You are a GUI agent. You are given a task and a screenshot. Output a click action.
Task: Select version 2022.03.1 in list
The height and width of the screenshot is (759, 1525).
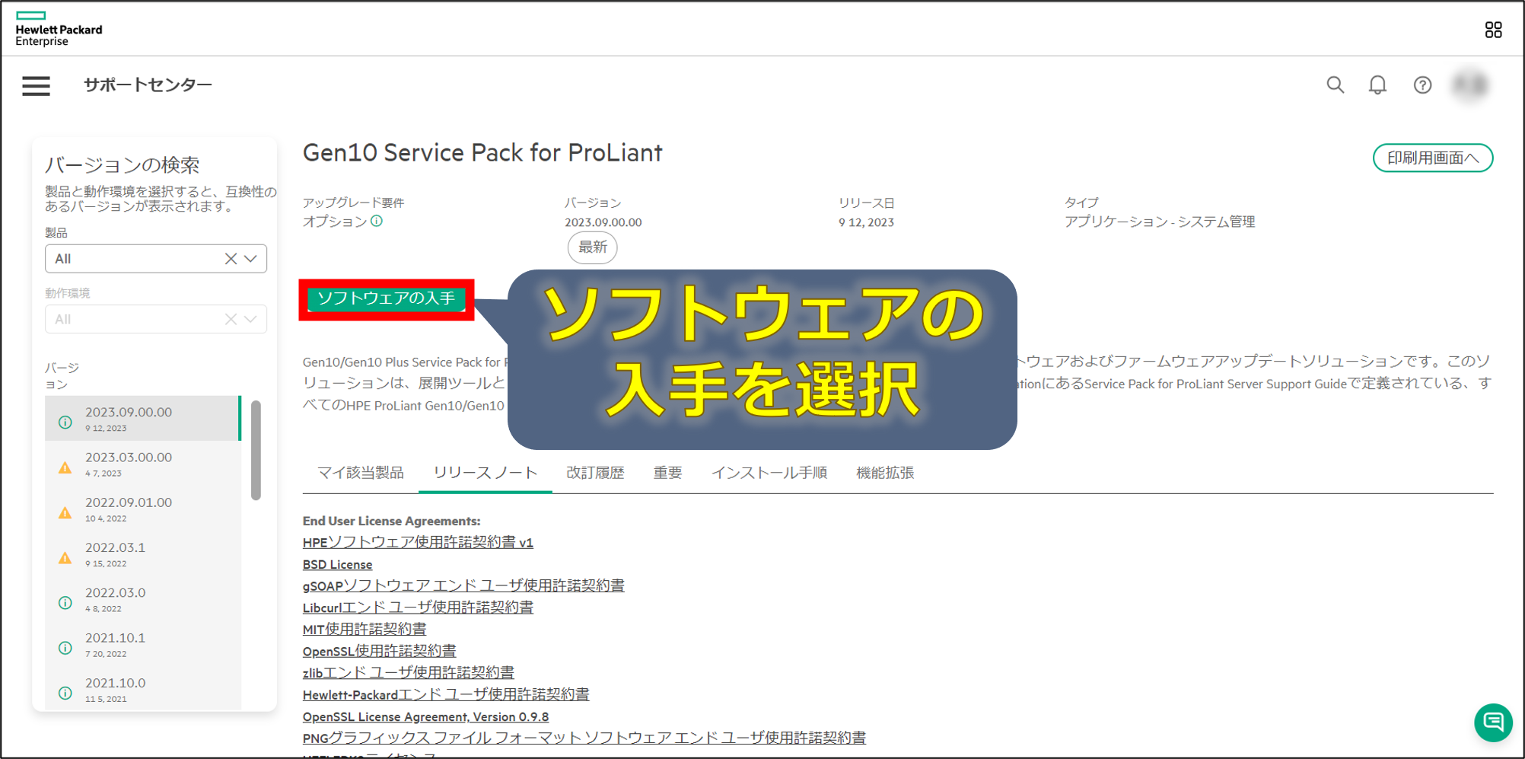click(x=143, y=553)
